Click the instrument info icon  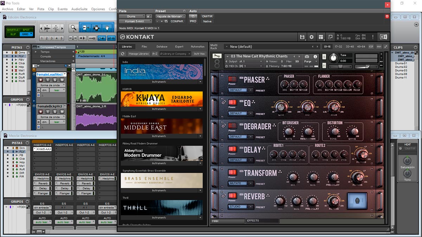click(315, 57)
